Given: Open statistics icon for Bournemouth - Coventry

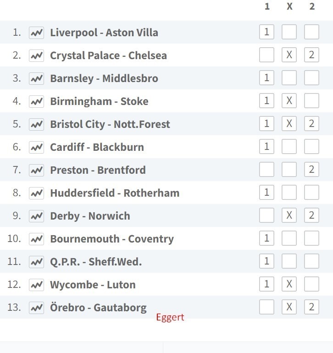Looking at the screenshot, I should click(x=36, y=239).
